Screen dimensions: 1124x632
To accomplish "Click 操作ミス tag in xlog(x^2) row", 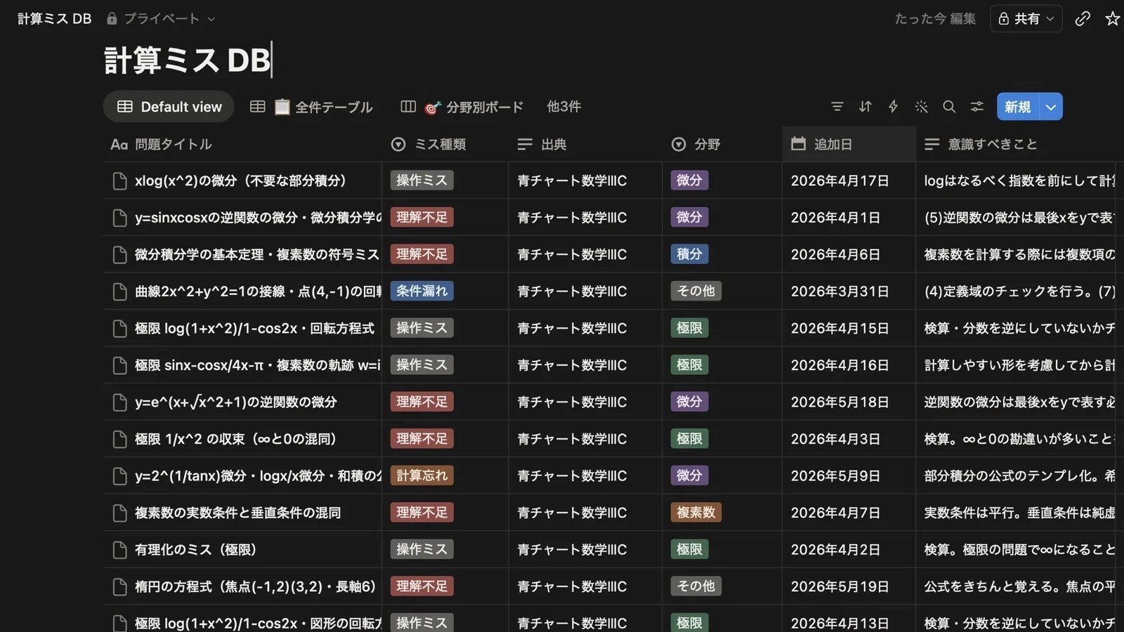I will pyautogui.click(x=421, y=180).
